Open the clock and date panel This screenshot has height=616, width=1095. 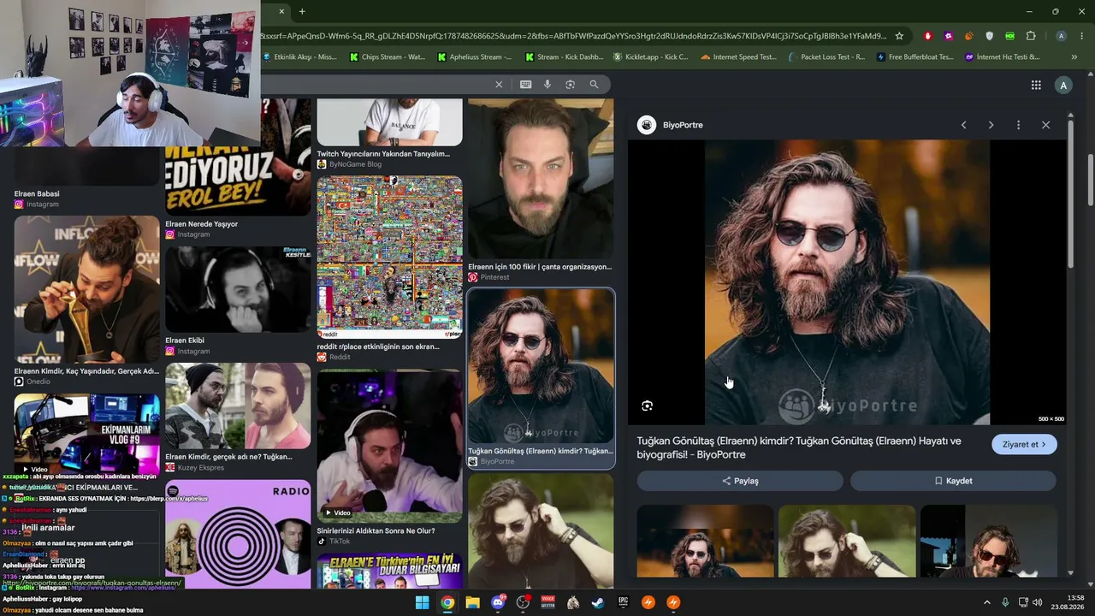pos(1067,602)
